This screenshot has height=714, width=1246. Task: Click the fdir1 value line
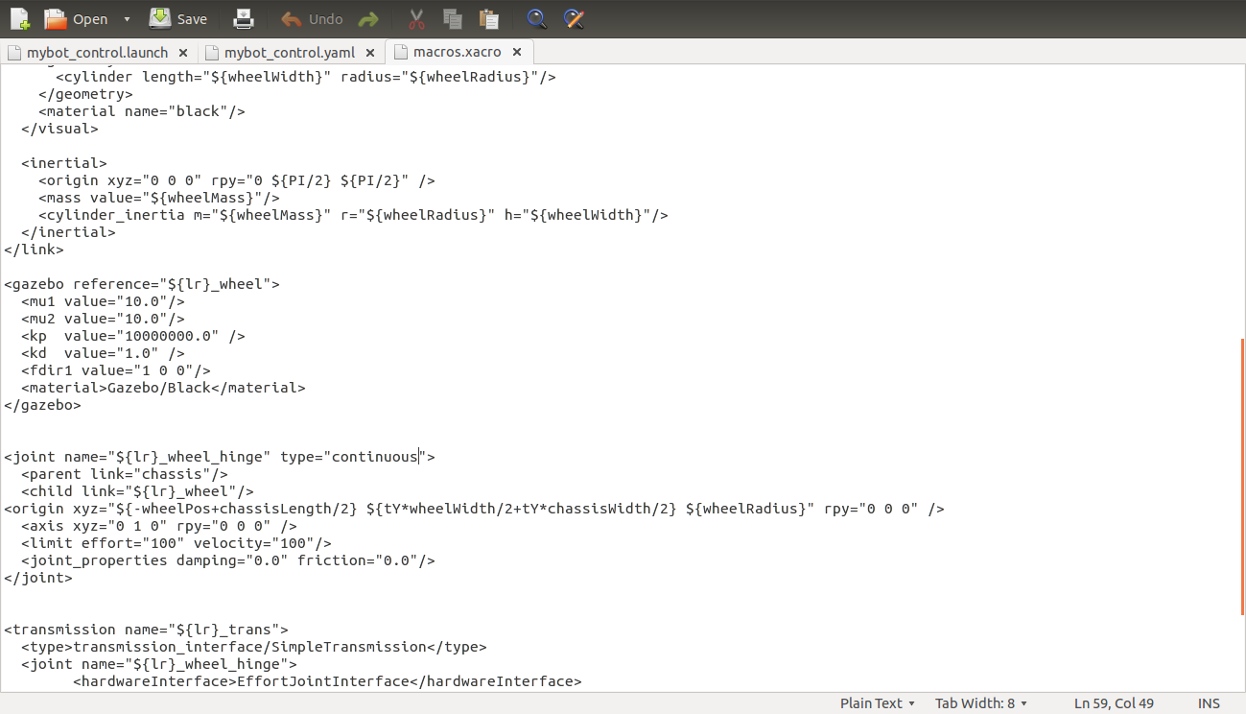[116, 370]
